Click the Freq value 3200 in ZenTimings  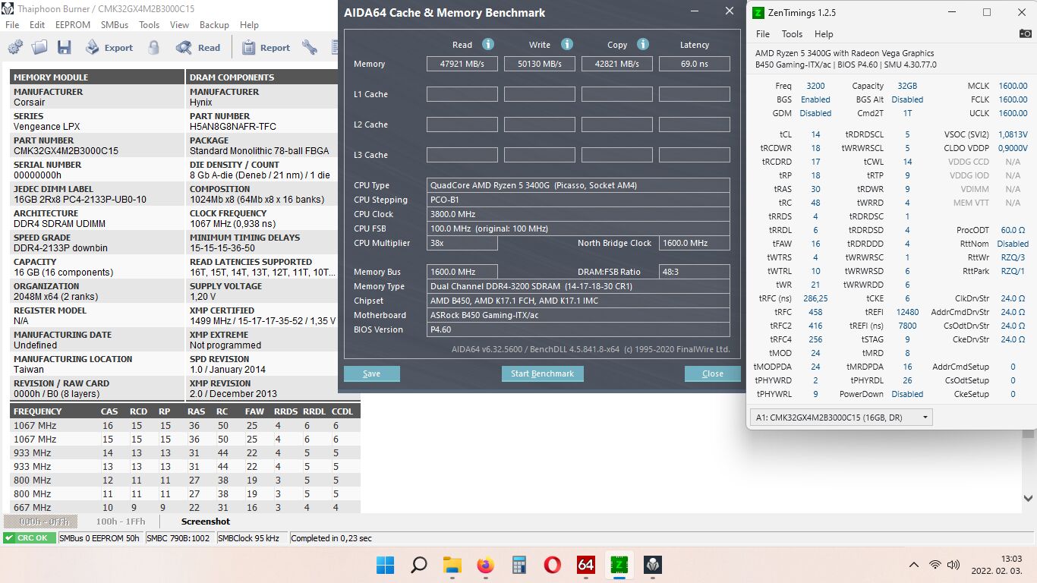point(815,86)
